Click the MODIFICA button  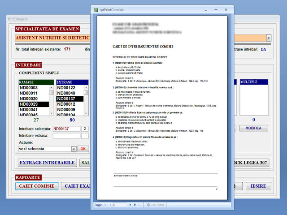253,128
